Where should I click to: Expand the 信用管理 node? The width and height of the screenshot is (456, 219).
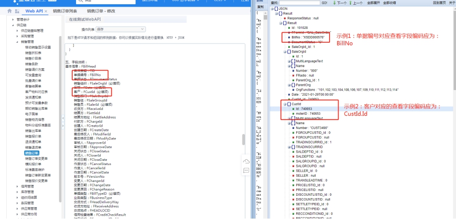pos(18,186)
